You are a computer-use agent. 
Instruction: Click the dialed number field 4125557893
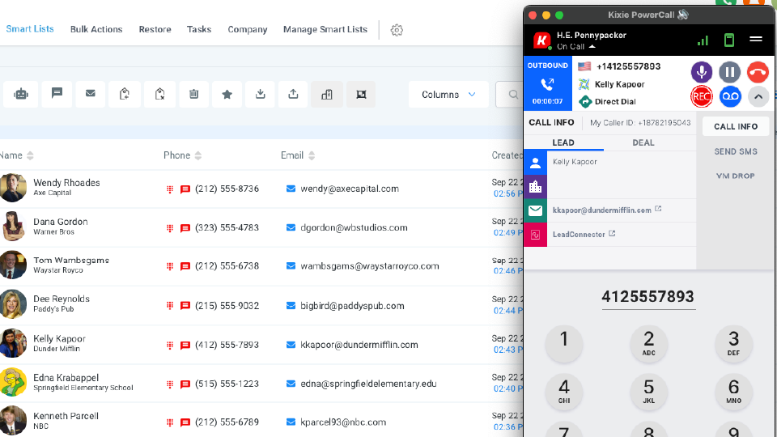[x=648, y=296]
